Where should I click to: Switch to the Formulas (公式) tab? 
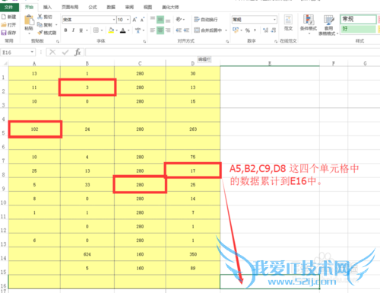pos(93,7)
